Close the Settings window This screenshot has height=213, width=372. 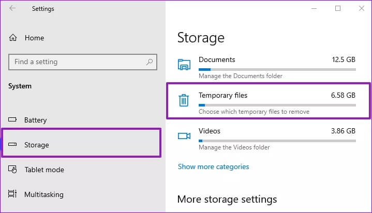(362, 9)
